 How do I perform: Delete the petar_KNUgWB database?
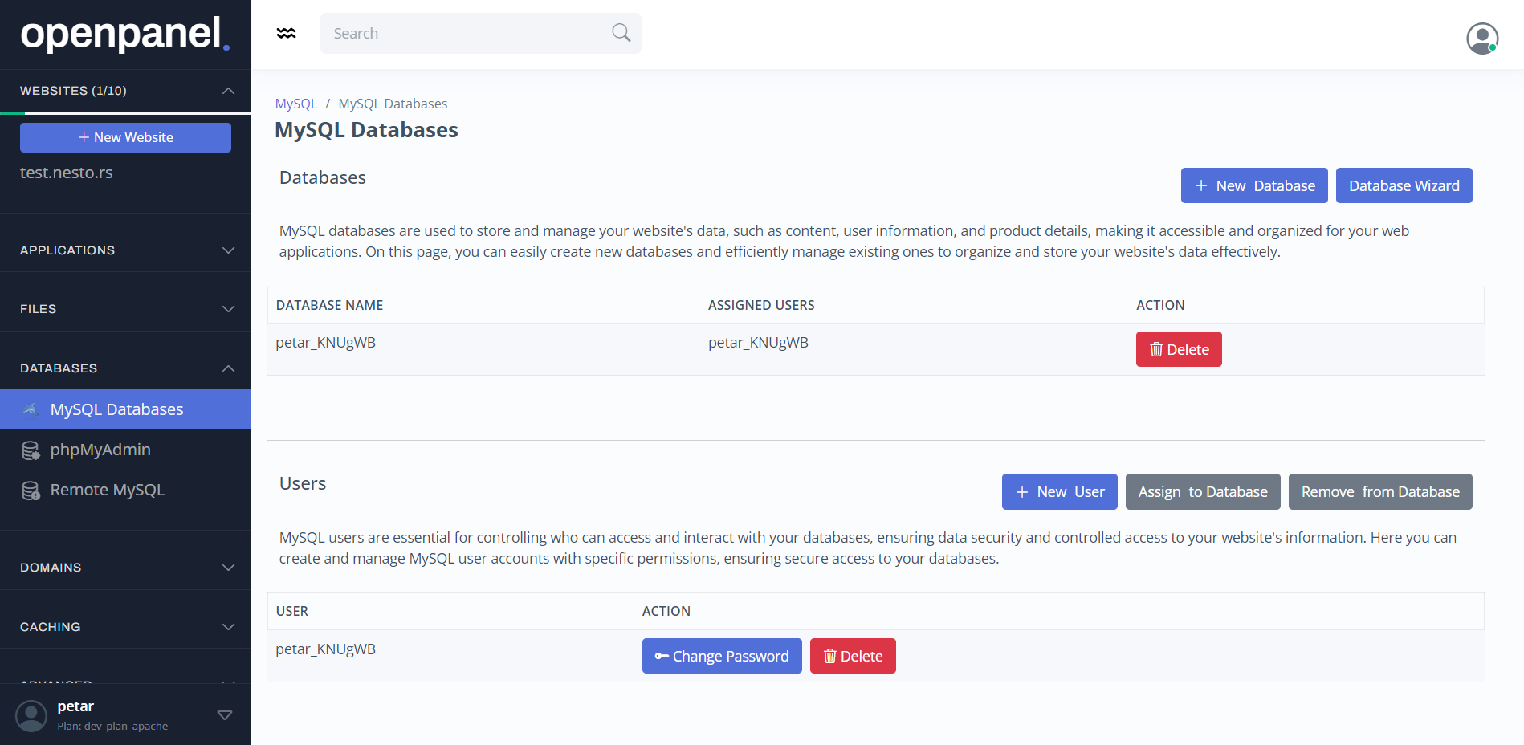click(x=1178, y=349)
